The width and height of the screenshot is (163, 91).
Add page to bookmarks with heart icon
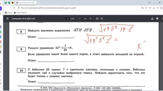150,8
